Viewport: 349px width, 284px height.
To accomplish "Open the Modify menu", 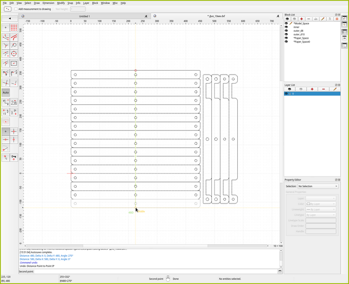I will 61,3.
